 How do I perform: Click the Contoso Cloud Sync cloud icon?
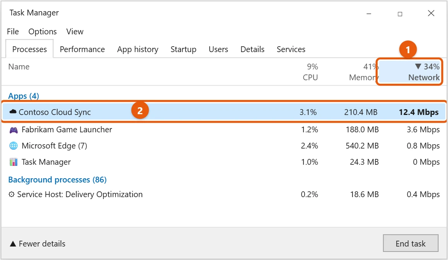13,112
